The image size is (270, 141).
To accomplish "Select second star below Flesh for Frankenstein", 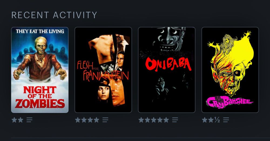I will point(84,120).
